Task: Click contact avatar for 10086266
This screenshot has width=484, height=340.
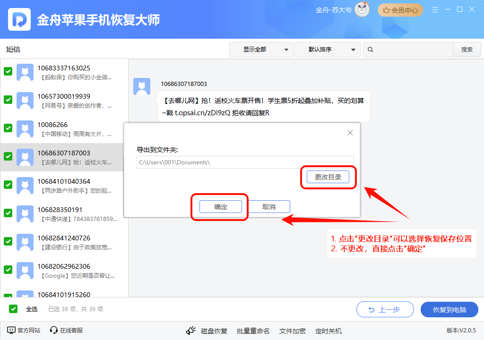Action: (x=25, y=129)
